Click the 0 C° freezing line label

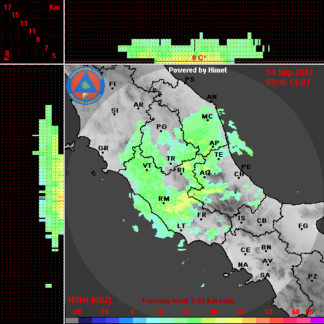pos(199,58)
